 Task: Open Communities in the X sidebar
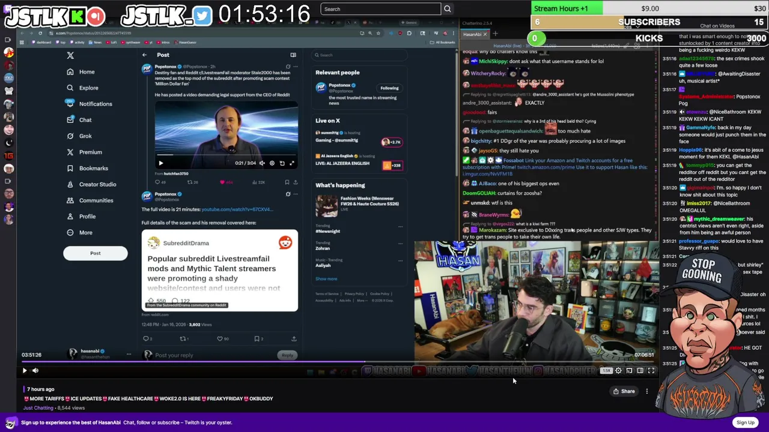90,200
